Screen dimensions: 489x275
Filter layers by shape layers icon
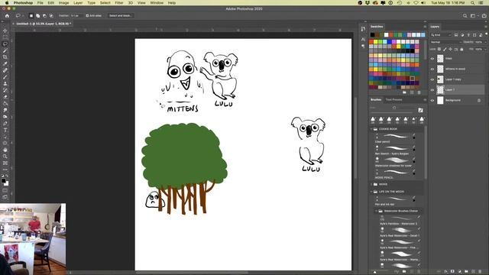[474, 35]
